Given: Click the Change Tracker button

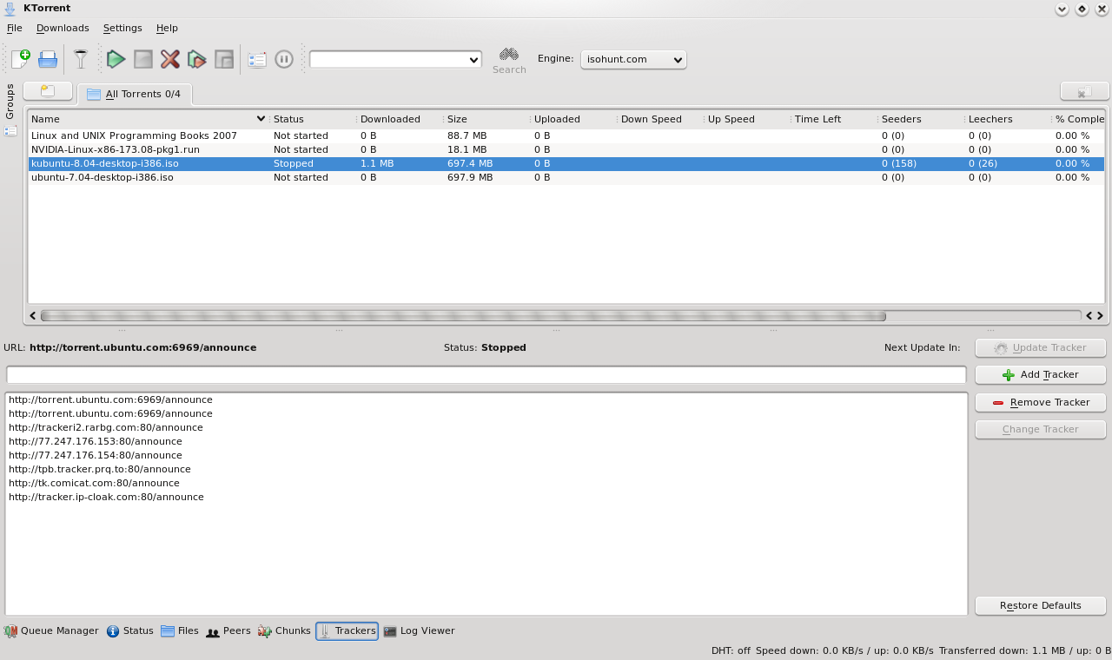Looking at the screenshot, I should (x=1040, y=429).
